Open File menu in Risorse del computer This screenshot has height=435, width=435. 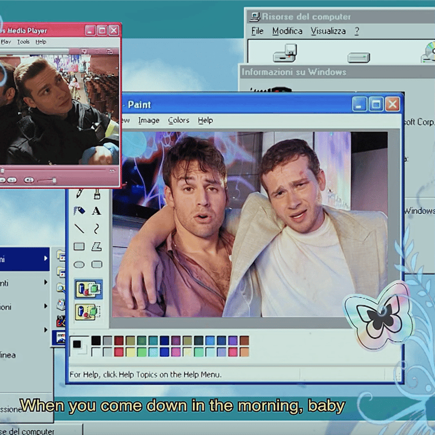[x=257, y=31]
